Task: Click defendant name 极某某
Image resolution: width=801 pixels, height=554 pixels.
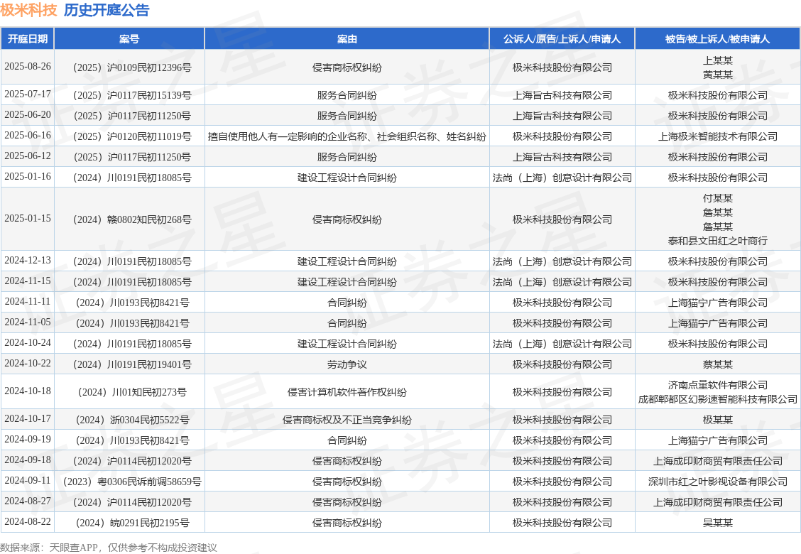Action: click(718, 420)
